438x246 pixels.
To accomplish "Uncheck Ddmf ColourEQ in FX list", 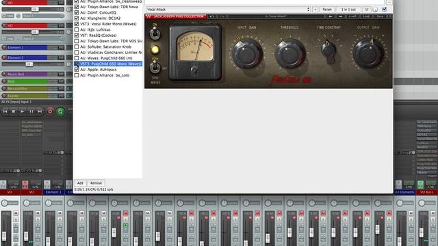I will pos(77,12).
